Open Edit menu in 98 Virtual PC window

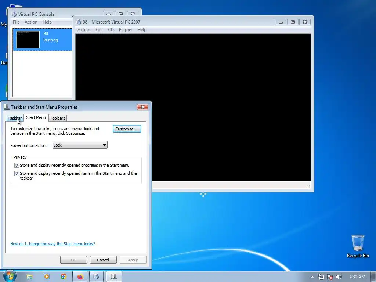99,30
